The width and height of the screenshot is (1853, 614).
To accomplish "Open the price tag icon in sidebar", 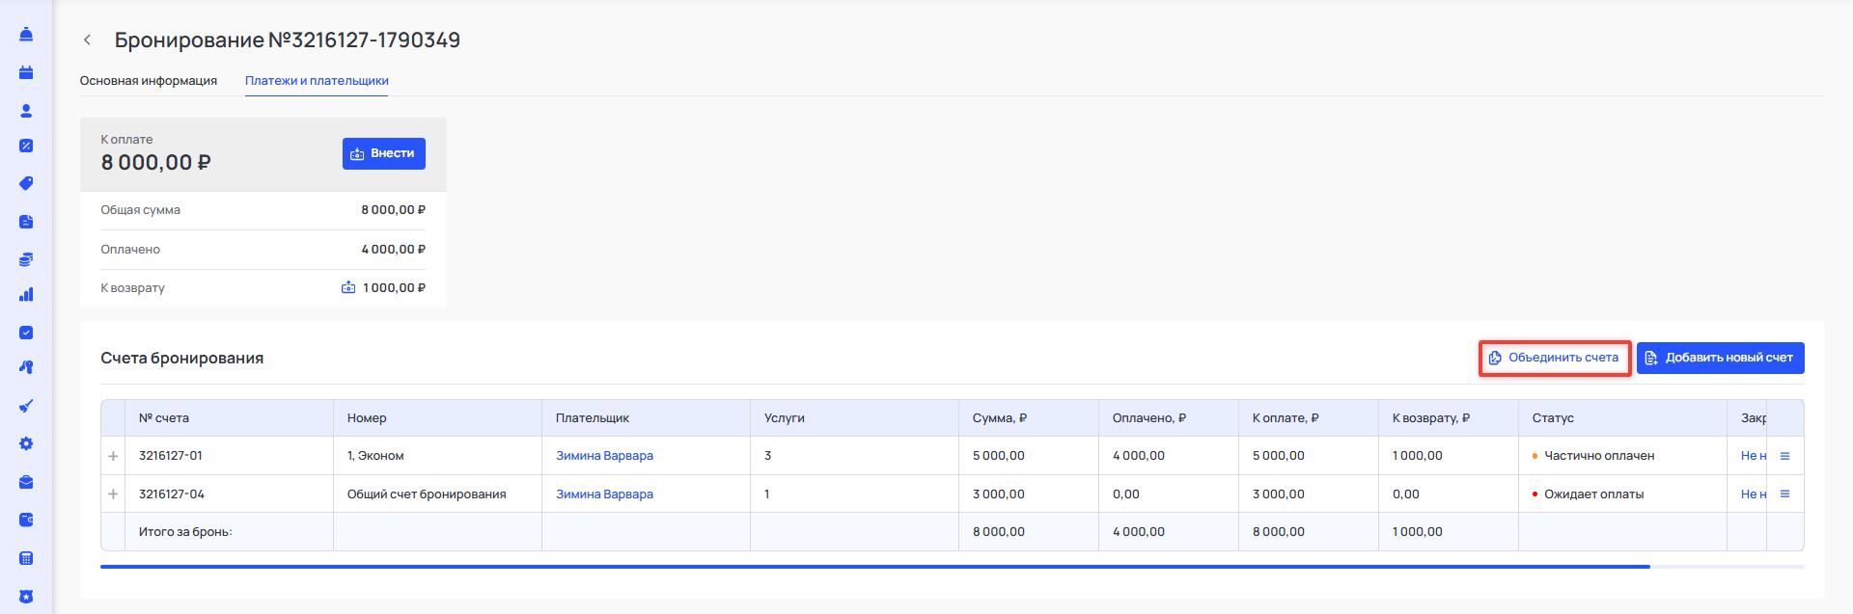I will [x=26, y=183].
